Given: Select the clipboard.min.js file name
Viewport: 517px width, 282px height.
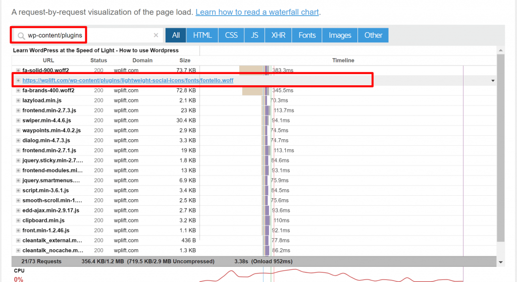Looking at the screenshot, I should pos(43,220).
